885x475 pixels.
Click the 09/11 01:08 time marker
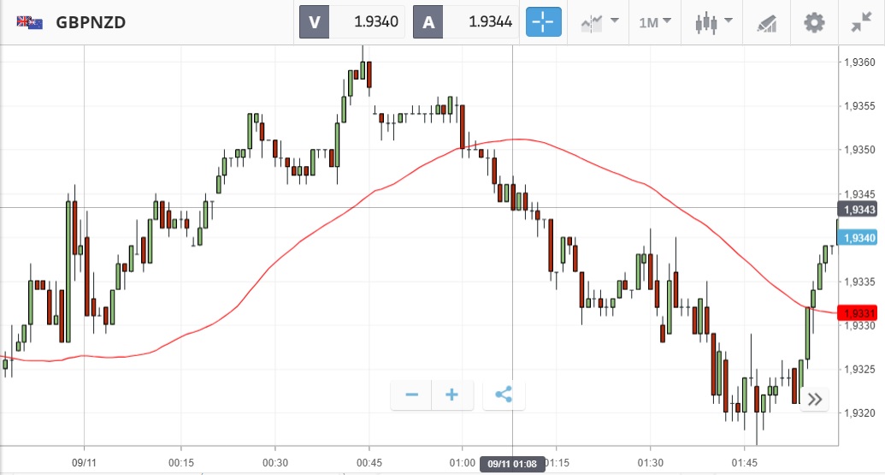tap(512, 463)
